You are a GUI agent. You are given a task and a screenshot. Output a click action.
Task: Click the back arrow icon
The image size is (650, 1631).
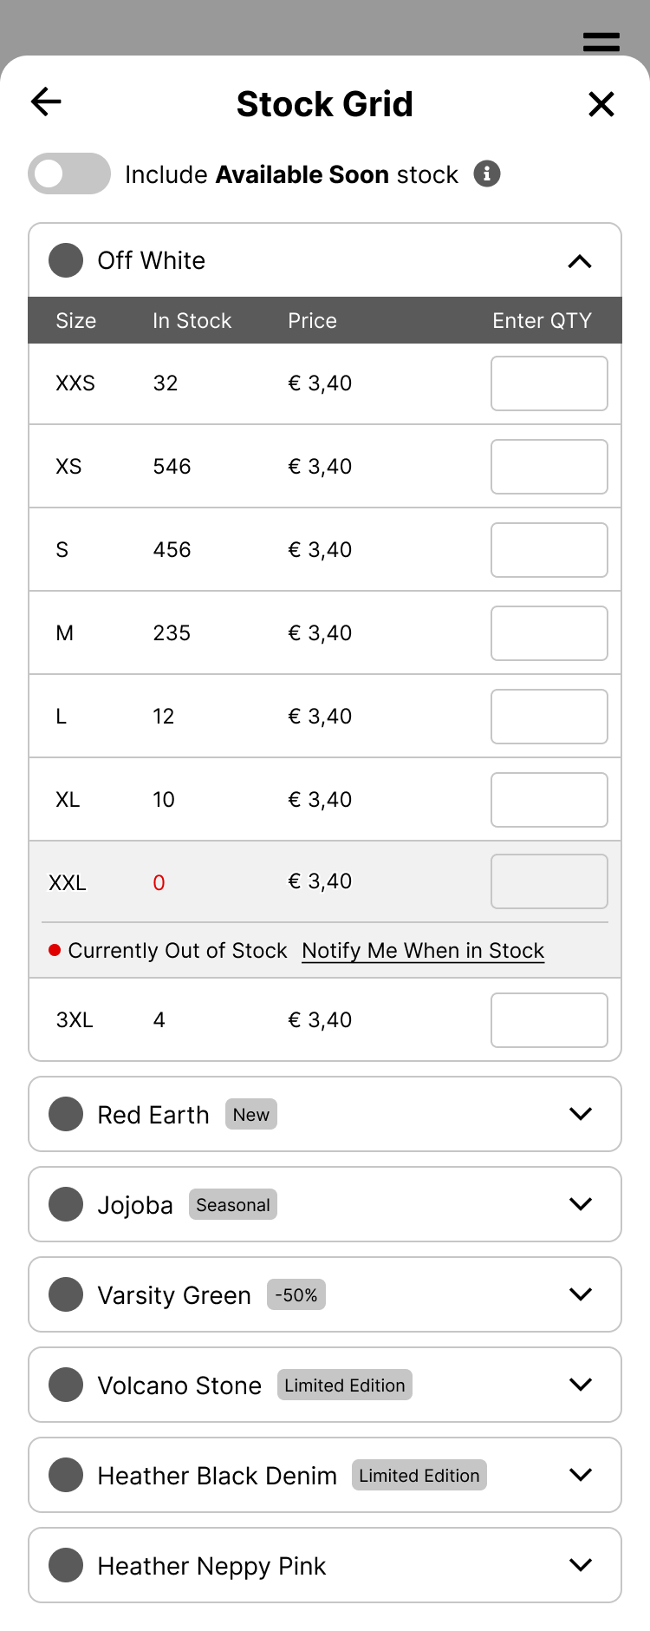46,102
